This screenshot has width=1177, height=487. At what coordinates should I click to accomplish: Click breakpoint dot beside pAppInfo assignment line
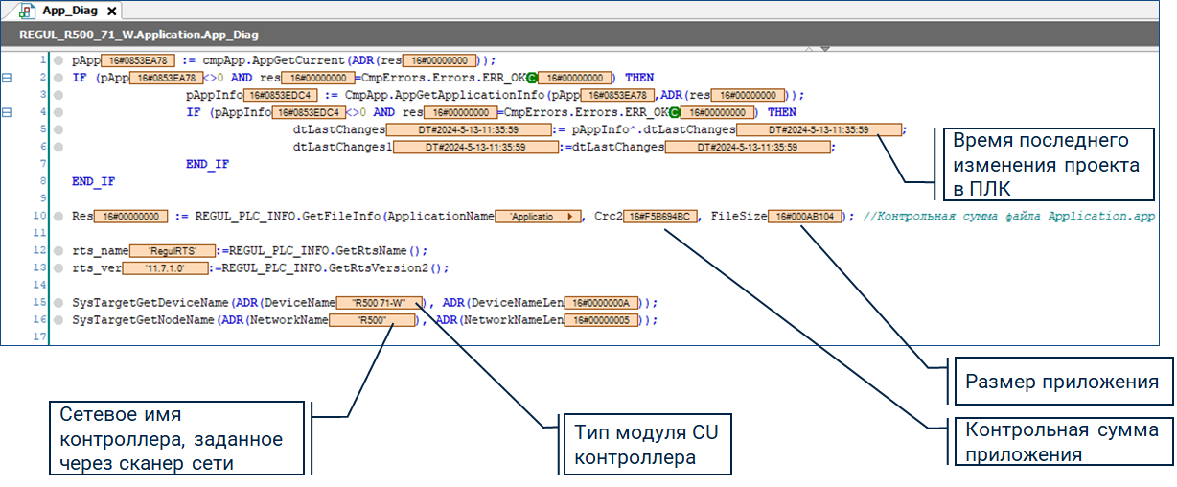pyautogui.click(x=58, y=95)
